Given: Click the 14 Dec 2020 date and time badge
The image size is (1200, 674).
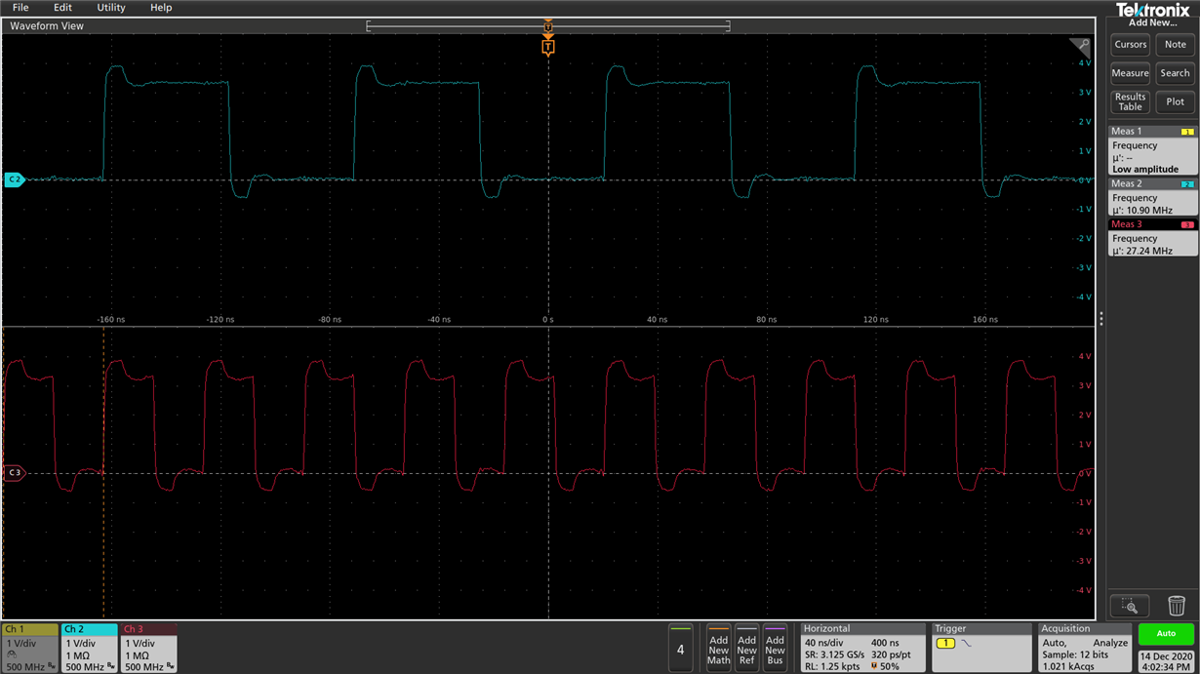Looking at the screenshot, I should [1166, 660].
